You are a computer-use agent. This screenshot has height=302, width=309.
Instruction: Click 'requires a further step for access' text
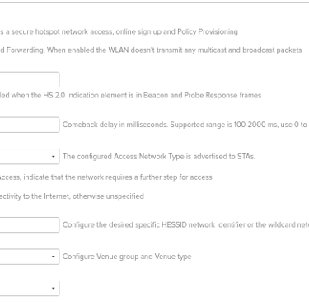point(159,177)
